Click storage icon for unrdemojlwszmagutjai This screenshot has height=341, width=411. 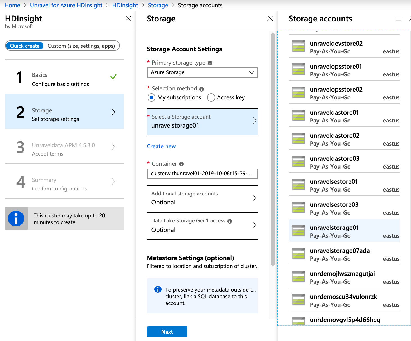pyautogui.click(x=298, y=277)
